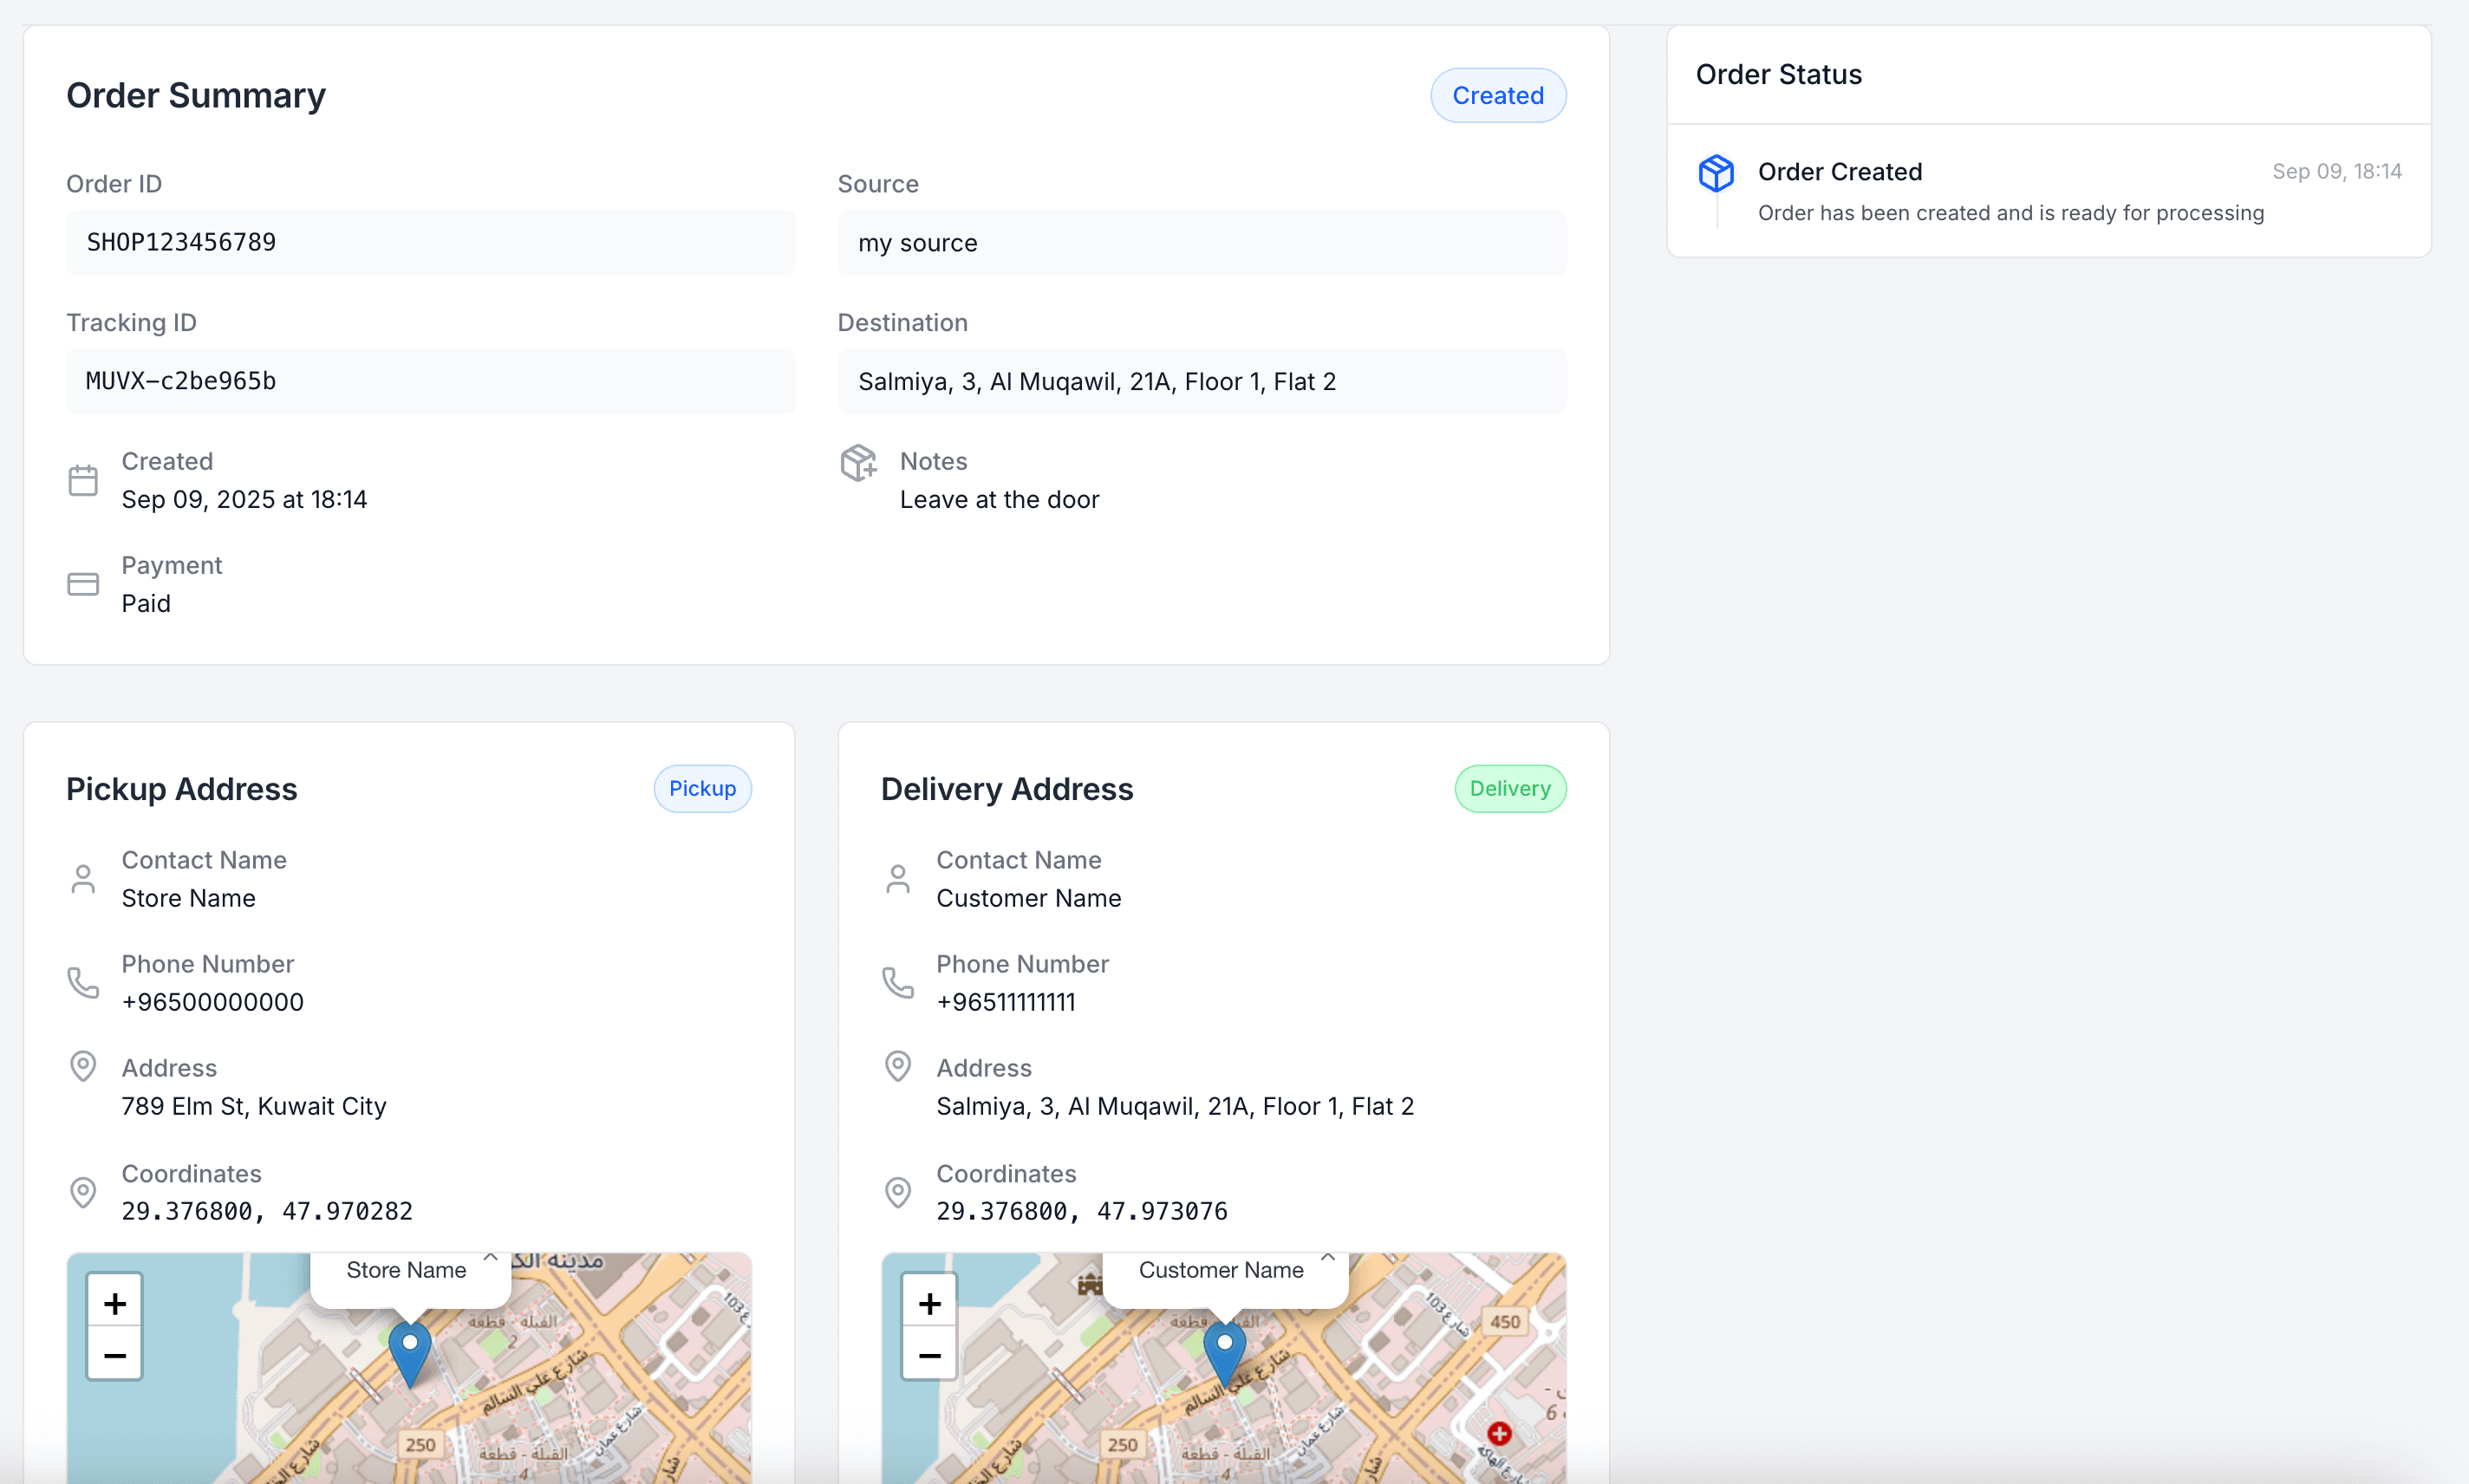This screenshot has height=1484, width=2469.
Task: Click the Pickup badge
Action: point(702,788)
